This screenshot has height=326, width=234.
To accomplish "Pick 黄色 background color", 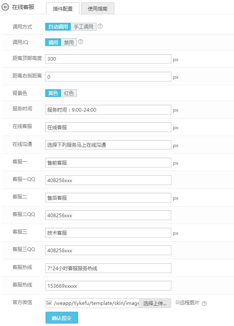I will [53, 93].
